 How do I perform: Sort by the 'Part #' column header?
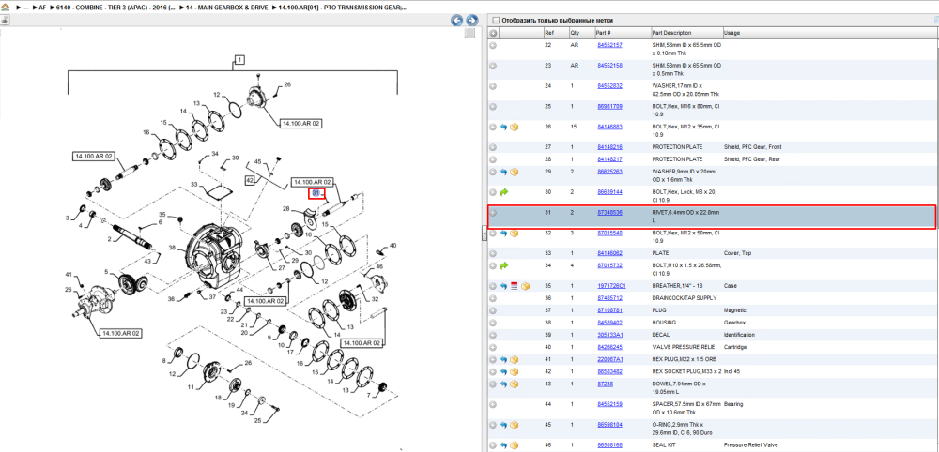click(x=603, y=32)
